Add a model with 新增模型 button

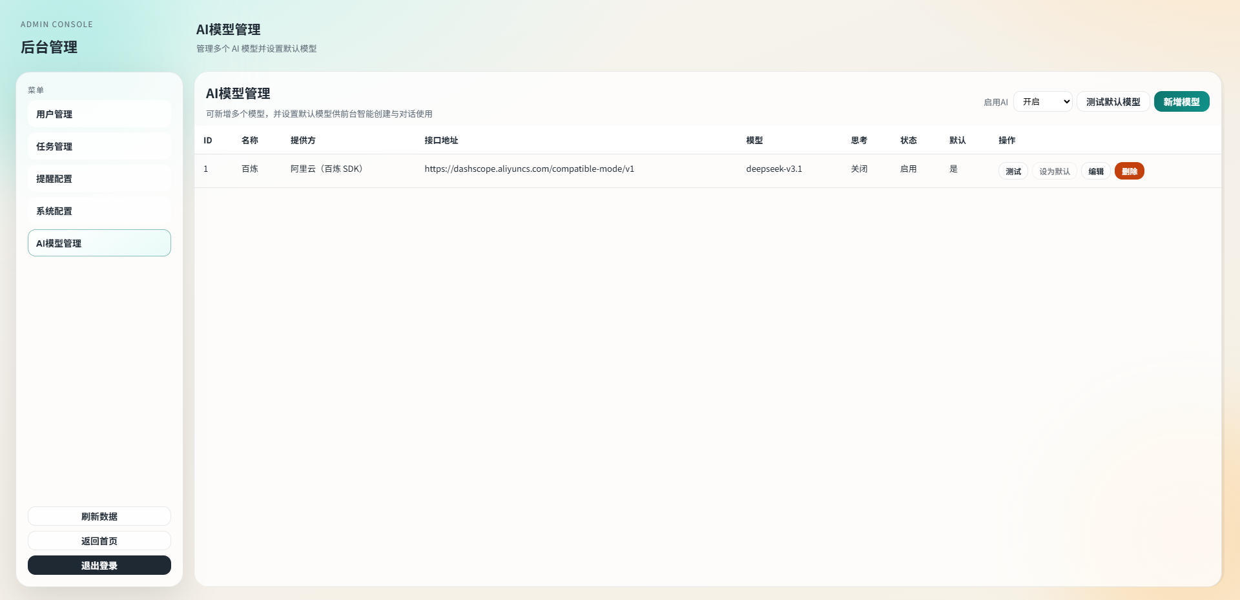(1181, 102)
